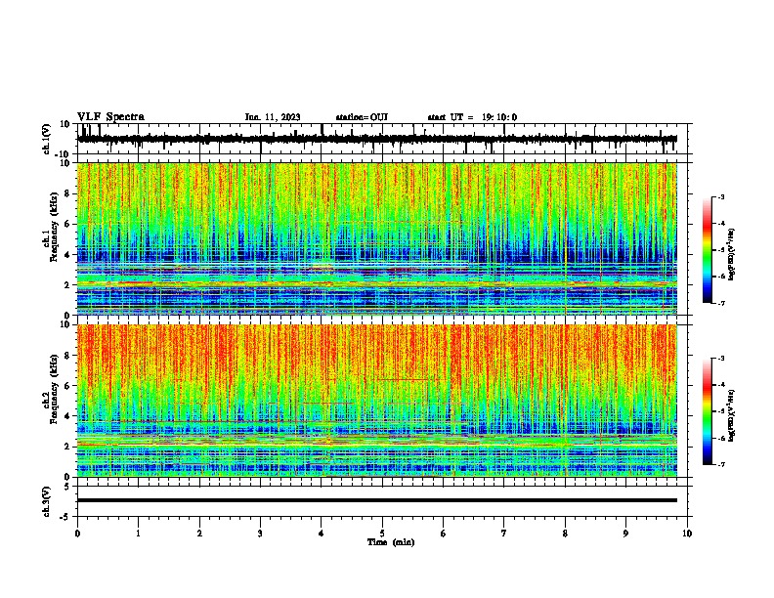Click the ch.3 panel "-5" volt tick label
The image size is (774, 598).
coord(66,517)
